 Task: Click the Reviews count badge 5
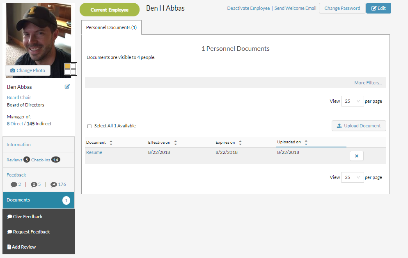[x=27, y=160]
